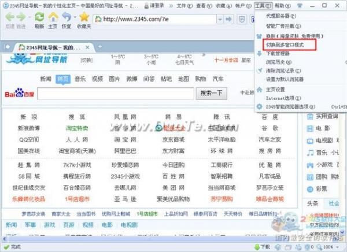347x252 pixels.
Task: Select 代理服务器 in the Tools menu
Action: (x=280, y=16)
